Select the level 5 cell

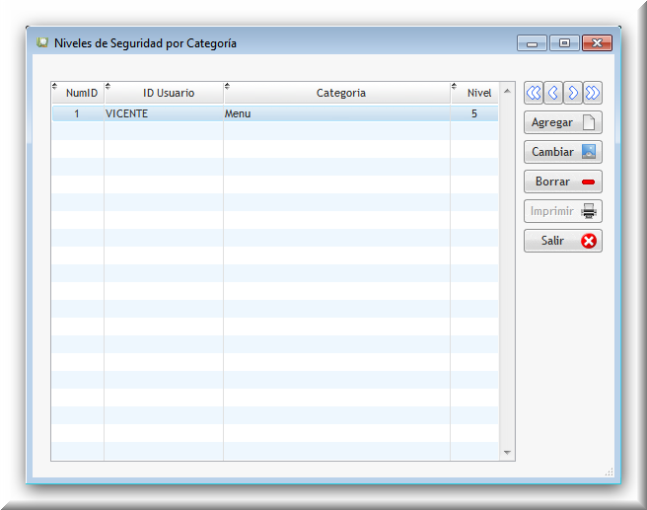point(474,113)
